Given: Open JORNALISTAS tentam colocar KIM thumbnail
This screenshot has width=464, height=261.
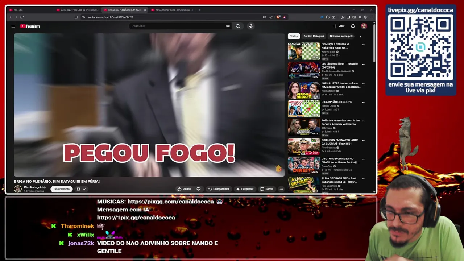Looking at the screenshot, I should [x=304, y=90].
